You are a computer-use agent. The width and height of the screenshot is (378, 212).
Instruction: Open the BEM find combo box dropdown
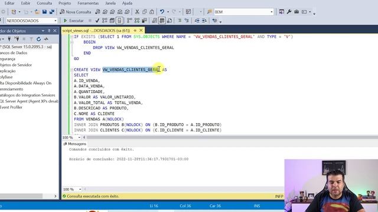272,12
